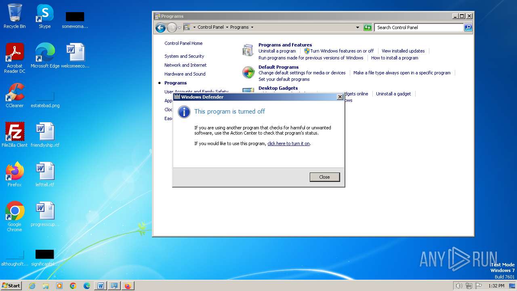
Task: Click How to install a program
Action: coord(395,58)
